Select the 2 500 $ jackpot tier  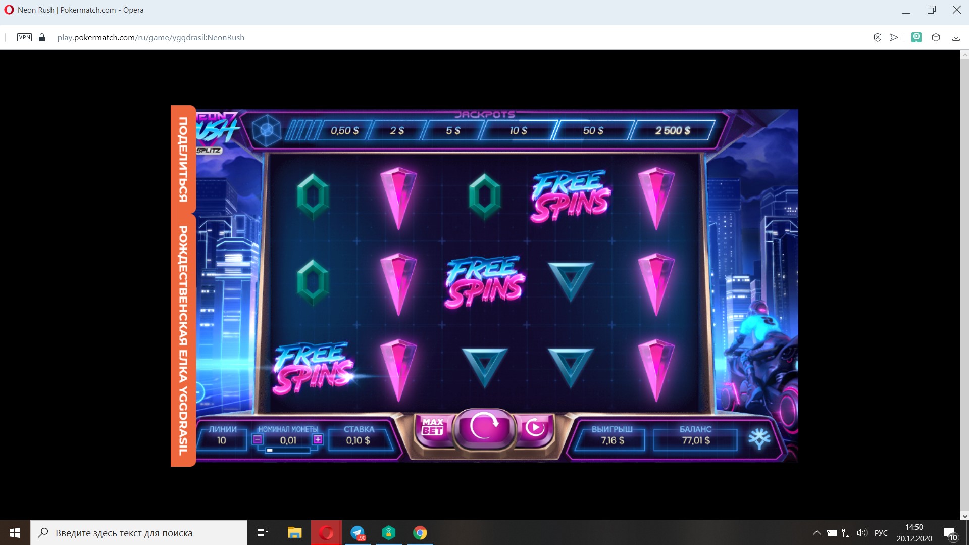[x=673, y=131]
